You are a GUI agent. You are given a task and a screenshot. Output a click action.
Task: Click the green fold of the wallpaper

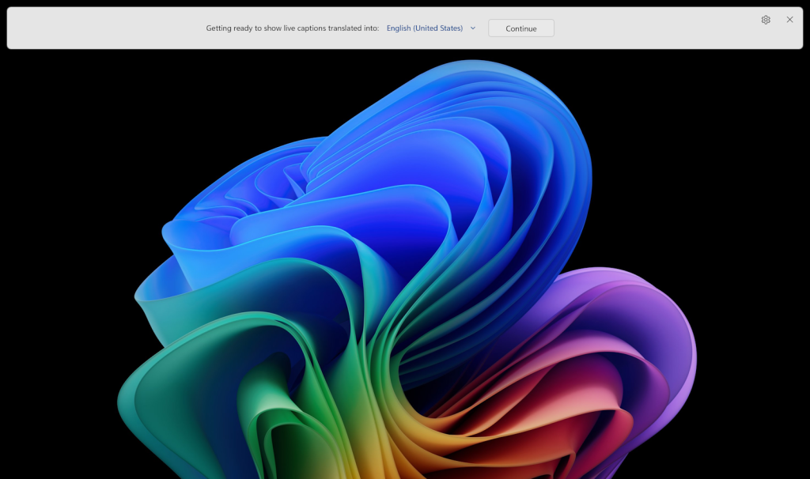pos(261,395)
